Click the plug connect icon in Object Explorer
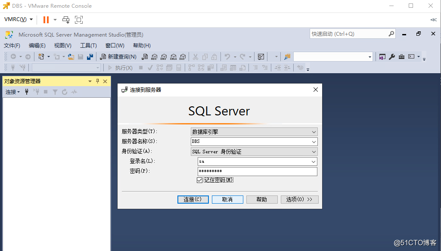This screenshot has height=251, width=441. [x=27, y=92]
